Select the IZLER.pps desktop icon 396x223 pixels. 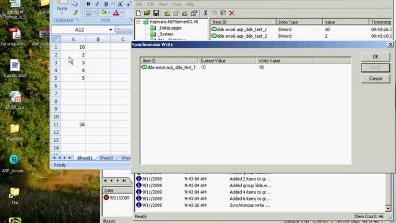pyautogui.click(x=15, y=100)
